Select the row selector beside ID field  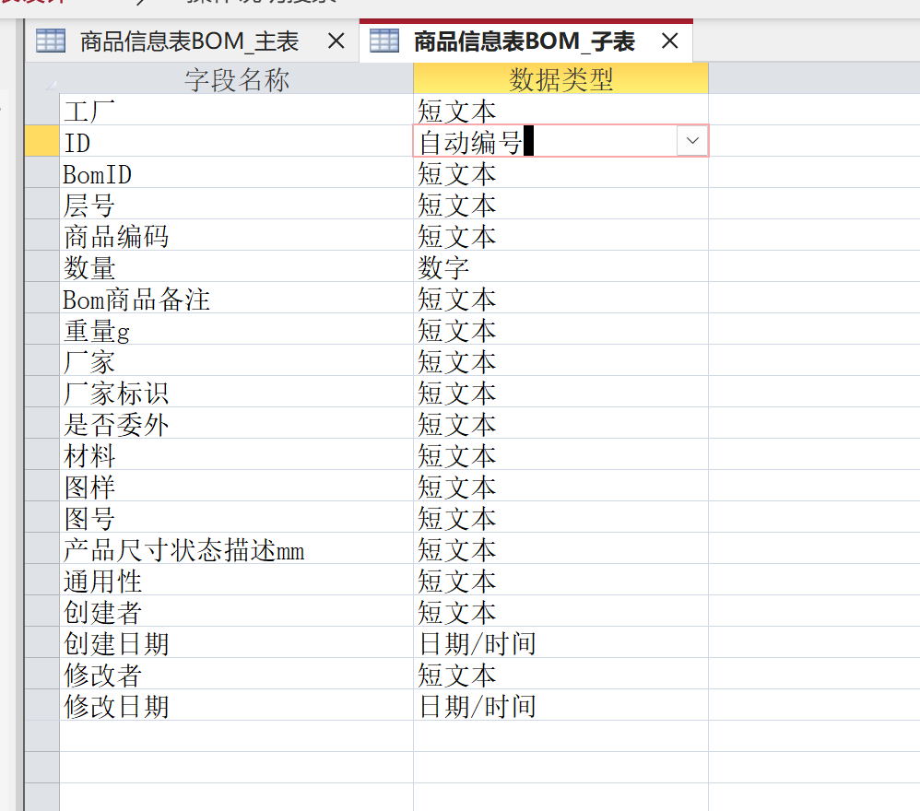tap(41, 142)
